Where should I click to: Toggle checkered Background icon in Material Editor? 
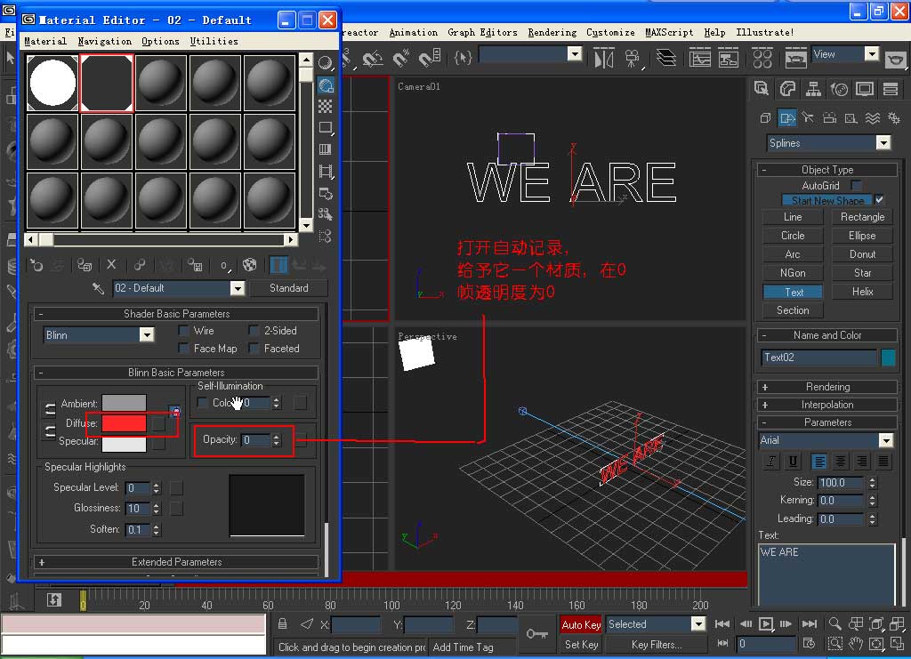tap(326, 106)
